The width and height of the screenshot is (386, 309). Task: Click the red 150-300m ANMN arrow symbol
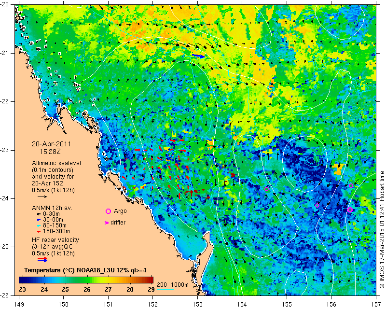[x=39, y=232]
